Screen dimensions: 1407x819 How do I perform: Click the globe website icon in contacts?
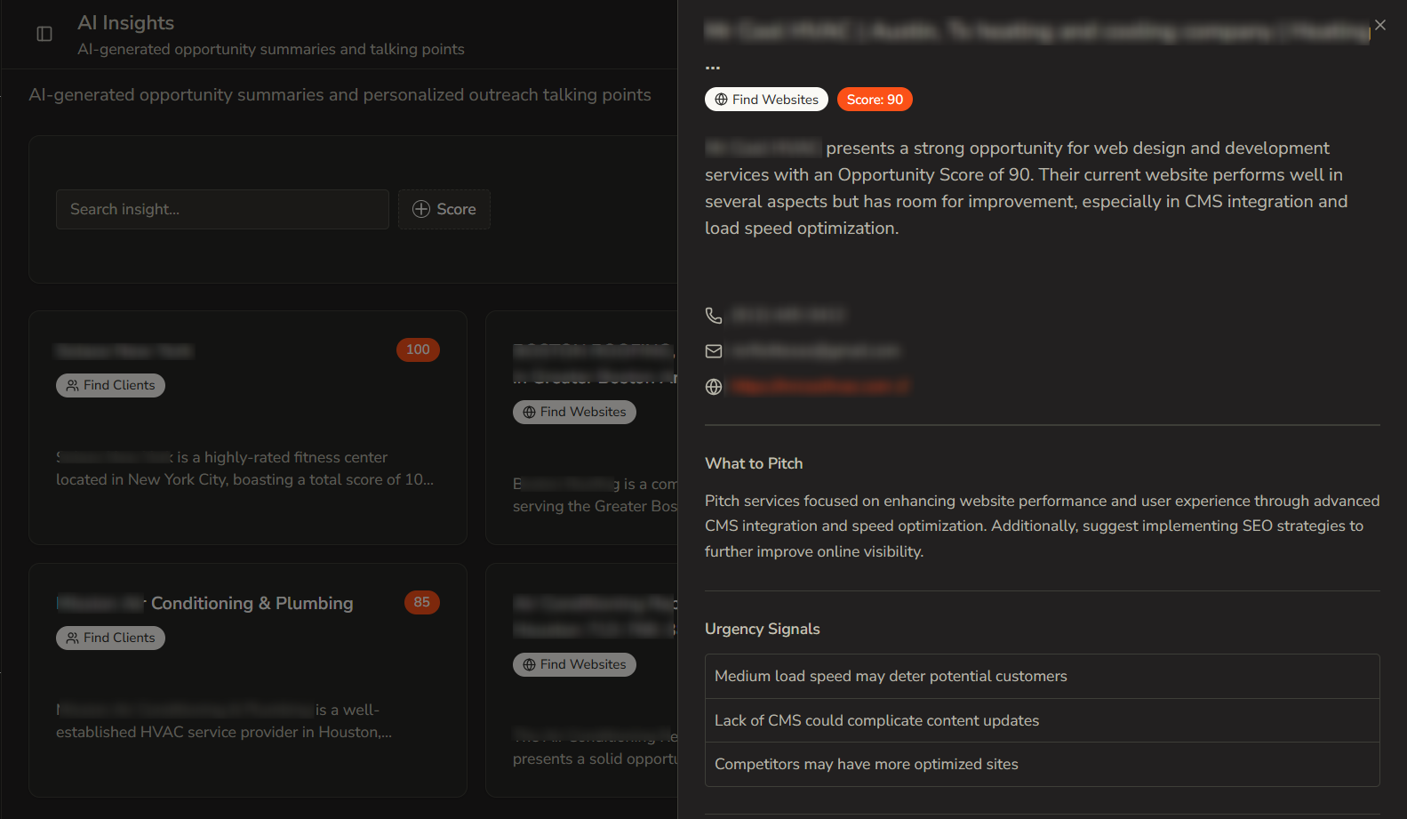[x=714, y=387]
